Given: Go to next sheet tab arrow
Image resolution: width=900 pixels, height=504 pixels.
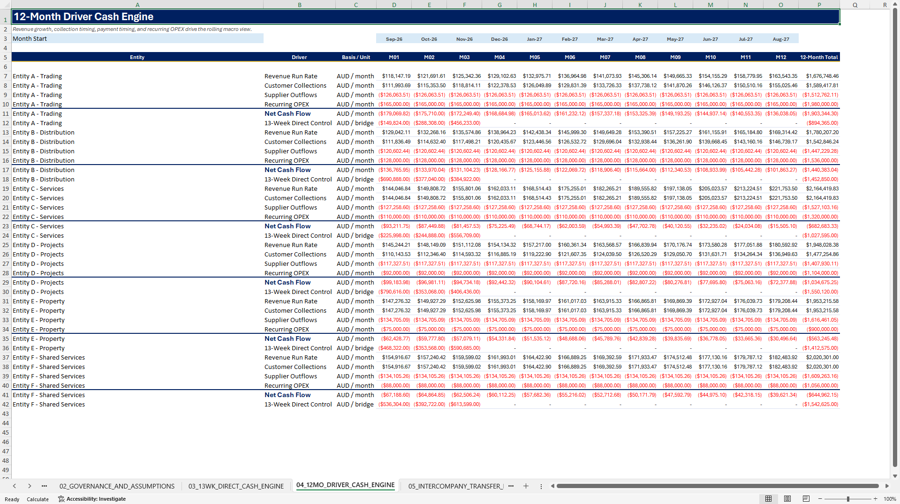Looking at the screenshot, I should click(x=30, y=486).
